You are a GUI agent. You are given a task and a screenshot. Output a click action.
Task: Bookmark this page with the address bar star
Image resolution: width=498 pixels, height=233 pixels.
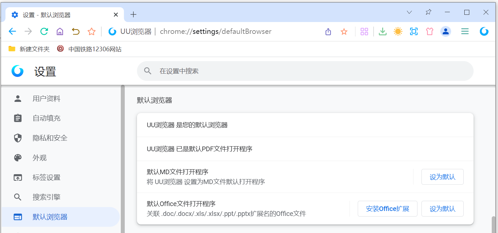point(344,32)
